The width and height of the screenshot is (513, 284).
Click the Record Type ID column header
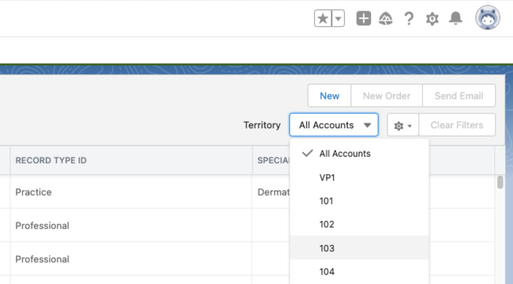(51, 160)
